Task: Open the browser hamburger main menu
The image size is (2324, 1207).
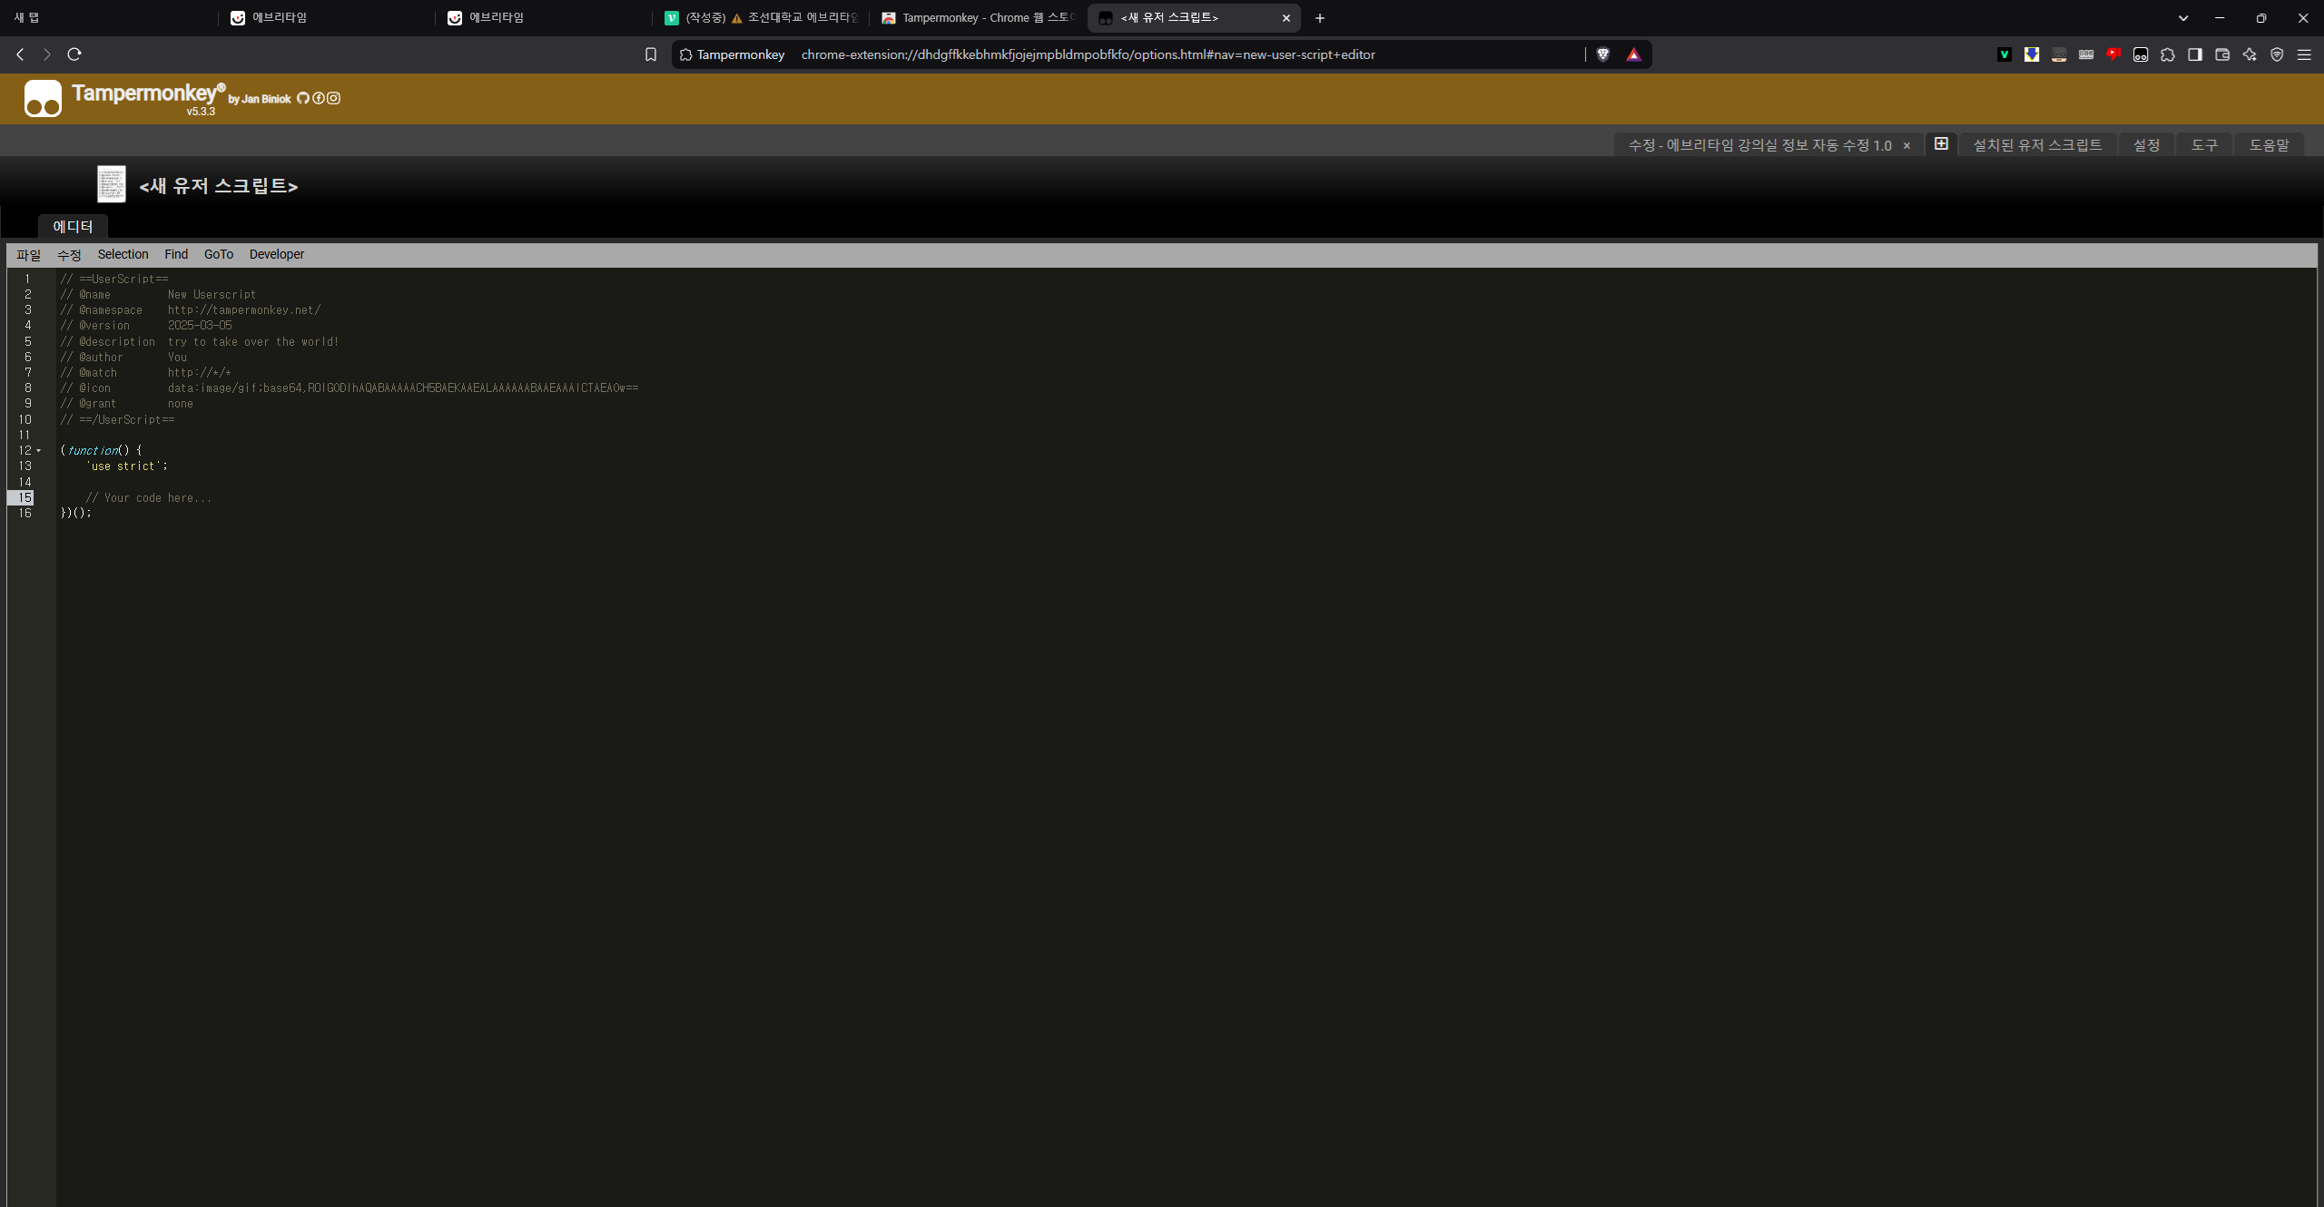Action: tap(2304, 54)
